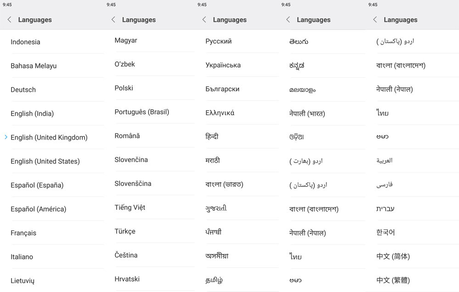Viewport: 459px width, 292px height.
Task: Tap the back arrow on the second Languages screen
Action: coord(112,19)
